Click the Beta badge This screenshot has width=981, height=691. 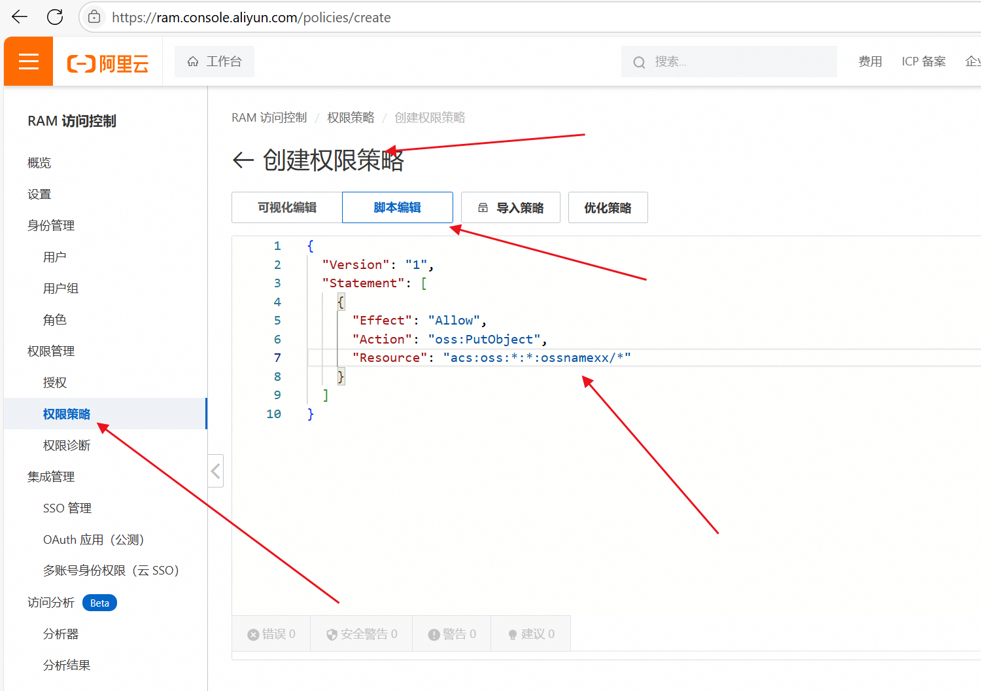tap(100, 603)
